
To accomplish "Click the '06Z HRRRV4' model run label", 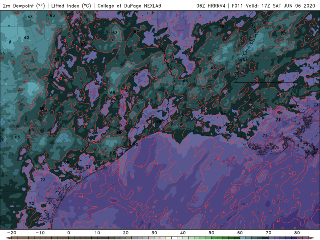I will [x=211, y=6].
